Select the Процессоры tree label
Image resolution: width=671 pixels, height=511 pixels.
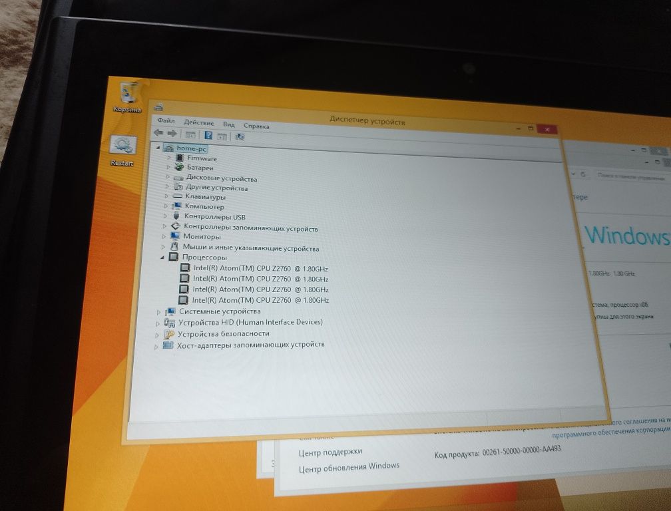(x=204, y=257)
